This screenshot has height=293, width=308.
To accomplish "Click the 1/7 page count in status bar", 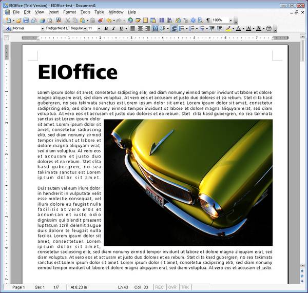I will (56, 287).
